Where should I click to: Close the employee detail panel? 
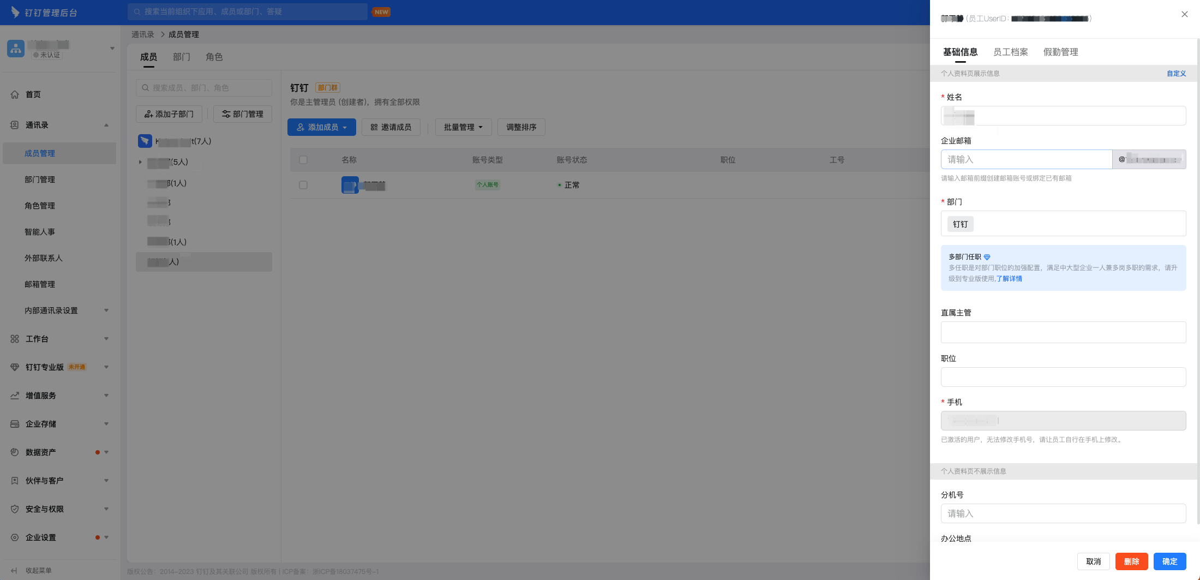(1185, 14)
